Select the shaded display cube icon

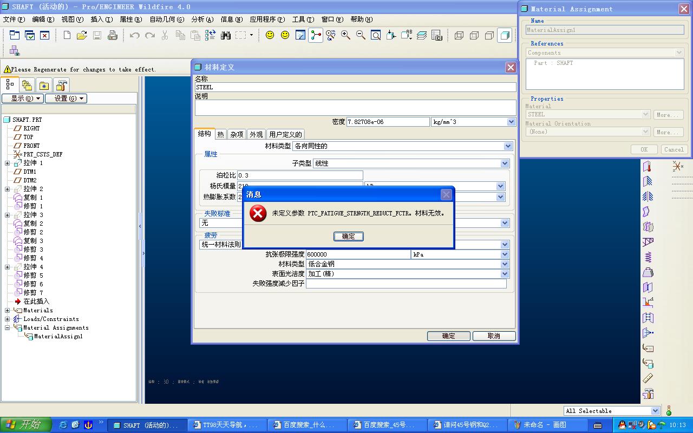click(x=505, y=35)
